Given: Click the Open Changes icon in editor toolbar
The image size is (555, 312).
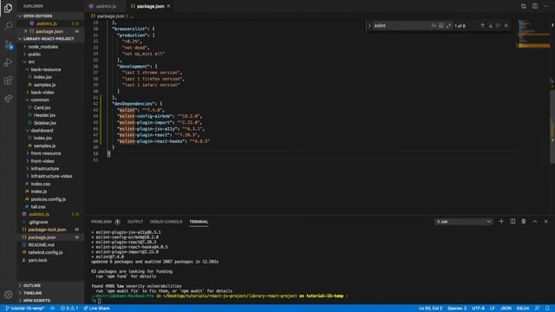Looking at the screenshot, I should (x=524, y=6).
